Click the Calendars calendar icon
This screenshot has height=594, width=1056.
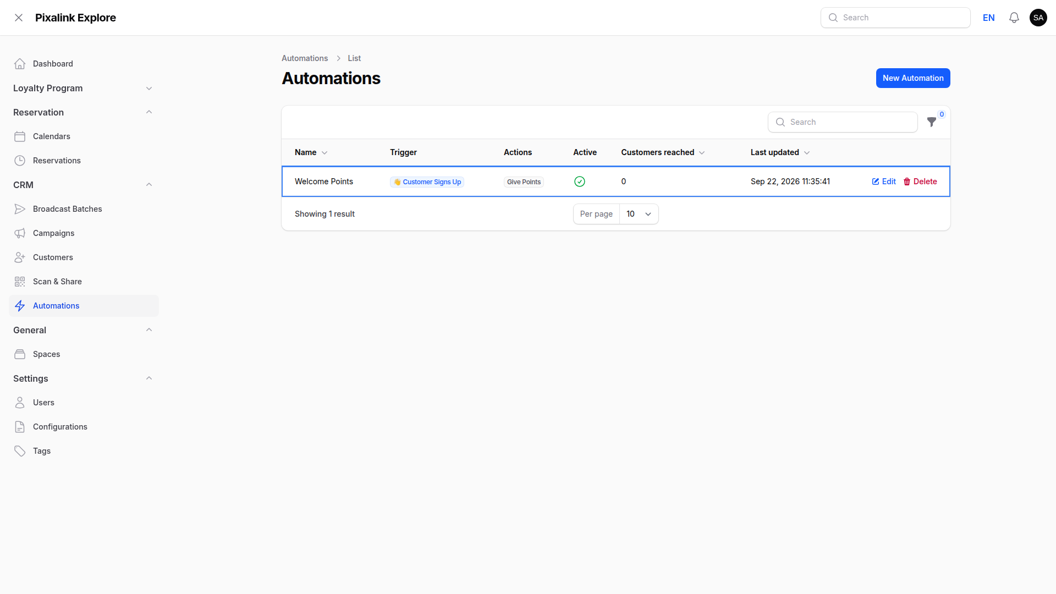tap(20, 136)
